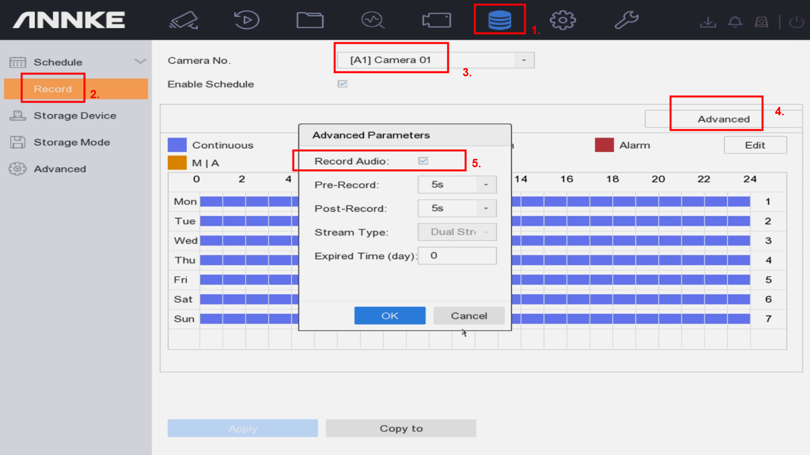Screen dimensions: 810x455
Task: Click the Alarm red color swatch
Action: [604, 145]
